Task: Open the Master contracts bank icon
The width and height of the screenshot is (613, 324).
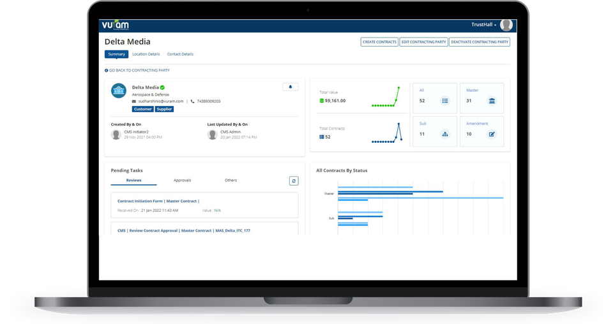Action: pyautogui.click(x=492, y=101)
